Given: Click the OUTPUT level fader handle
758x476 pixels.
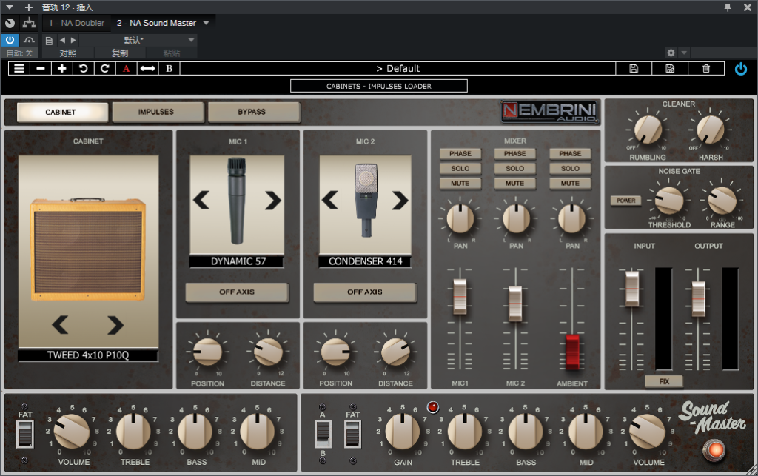Looking at the screenshot, I should point(698,298).
